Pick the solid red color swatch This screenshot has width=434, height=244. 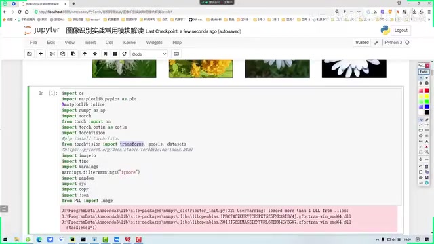point(427,91)
